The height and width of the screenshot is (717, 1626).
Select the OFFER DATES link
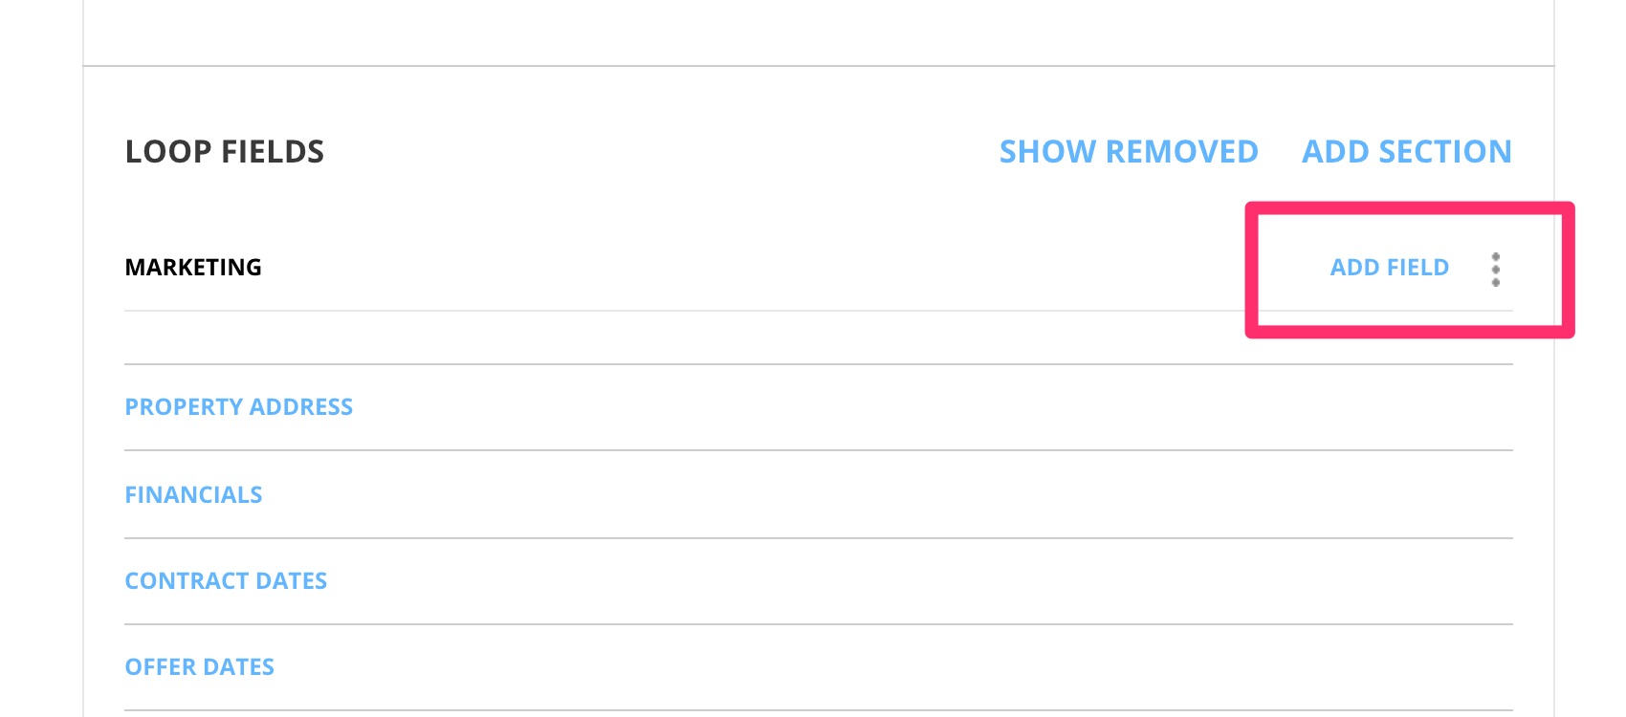pos(200,667)
